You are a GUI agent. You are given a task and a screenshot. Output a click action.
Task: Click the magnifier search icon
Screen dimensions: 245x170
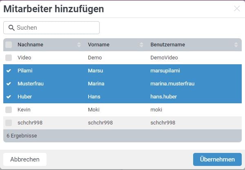[x=11, y=28]
